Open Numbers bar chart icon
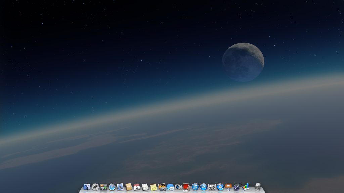The width and height of the screenshot is (344, 193). point(245,187)
